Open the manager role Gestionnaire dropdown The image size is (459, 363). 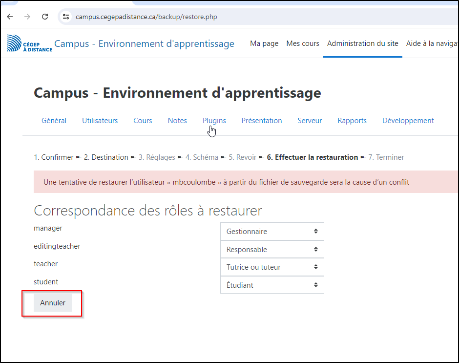[272, 232]
